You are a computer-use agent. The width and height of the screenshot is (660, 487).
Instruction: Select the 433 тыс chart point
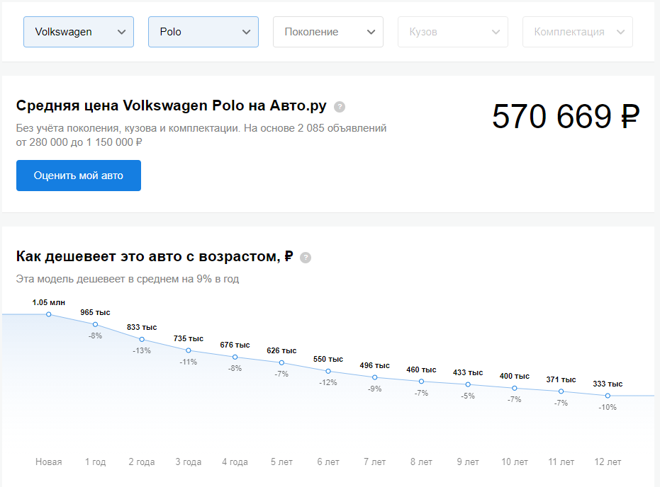click(468, 384)
